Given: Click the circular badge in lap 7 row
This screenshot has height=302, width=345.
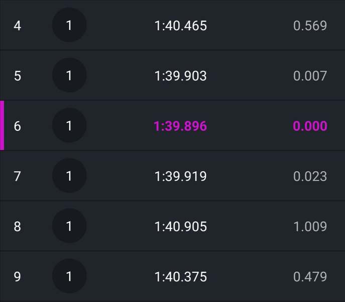Looking at the screenshot, I should [x=69, y=176].
